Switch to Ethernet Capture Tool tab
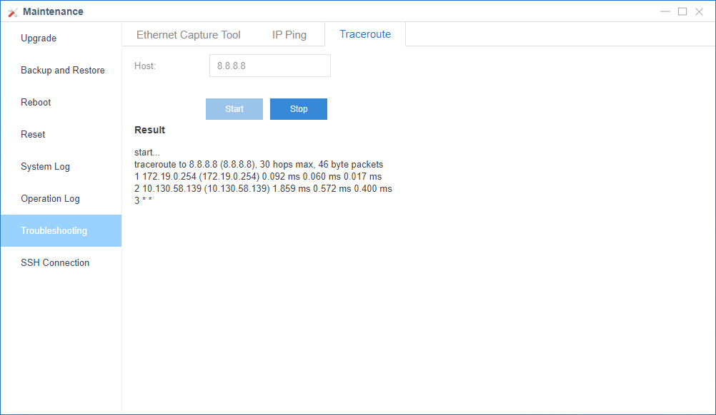The image size is (716, 415). [x=189, y=35]
